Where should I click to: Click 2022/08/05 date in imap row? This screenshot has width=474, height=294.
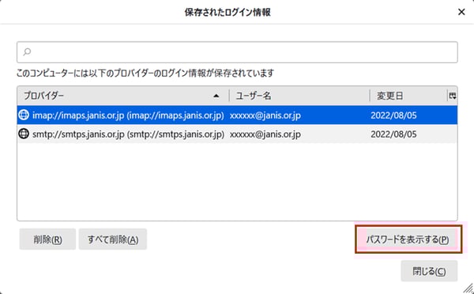coord(393,115)
